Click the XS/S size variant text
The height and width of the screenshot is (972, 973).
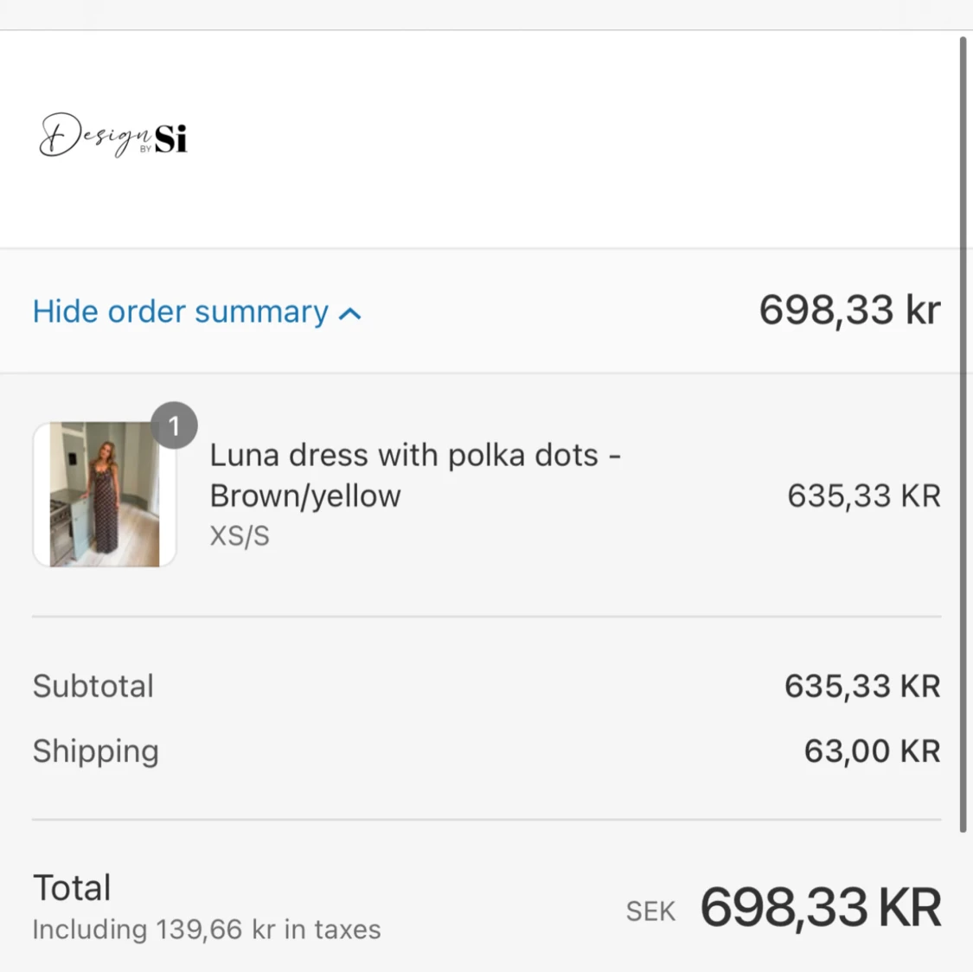[240, 536]
